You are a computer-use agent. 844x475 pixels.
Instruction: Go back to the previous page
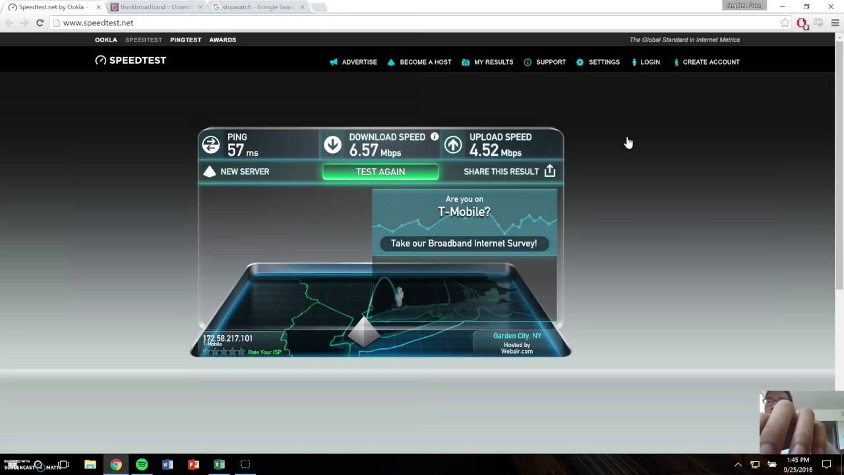[x=9, y=22]
